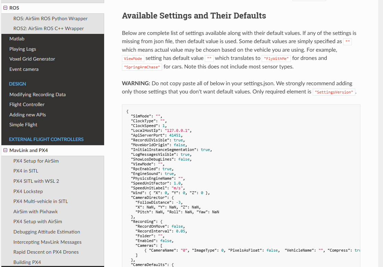
Task: Go to Simple Flight page
Action: tap(23, 125)
